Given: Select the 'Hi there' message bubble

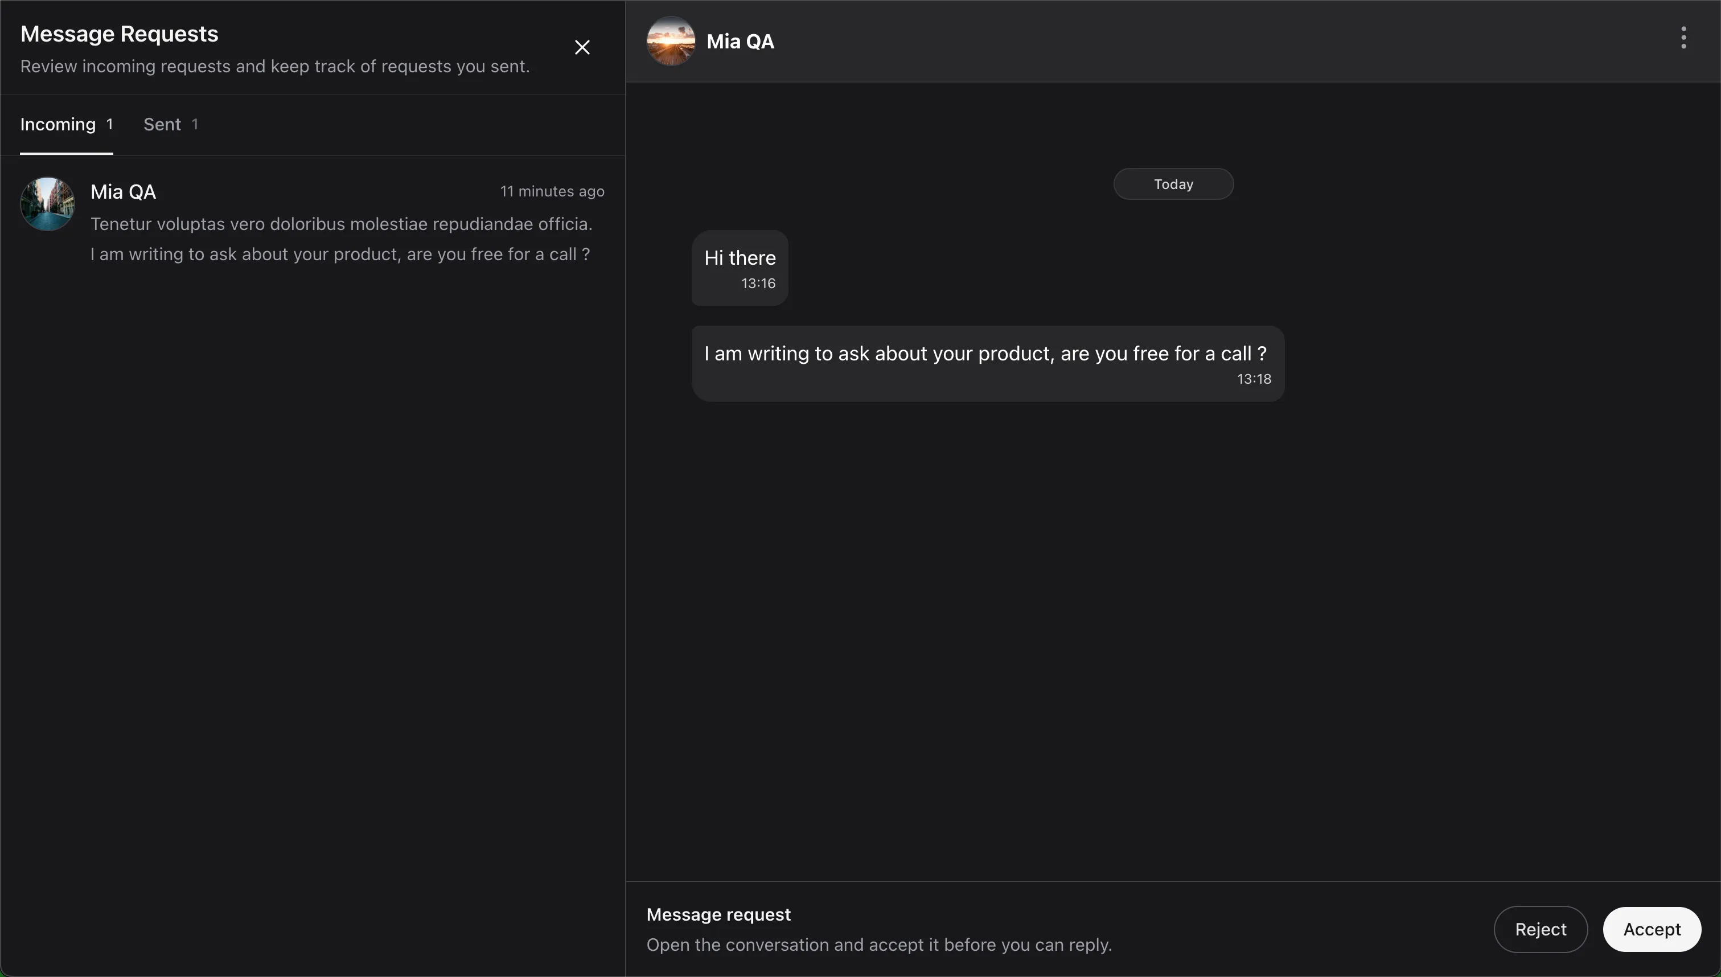Looking at the screenshot, I should click(x=740, y=268).
